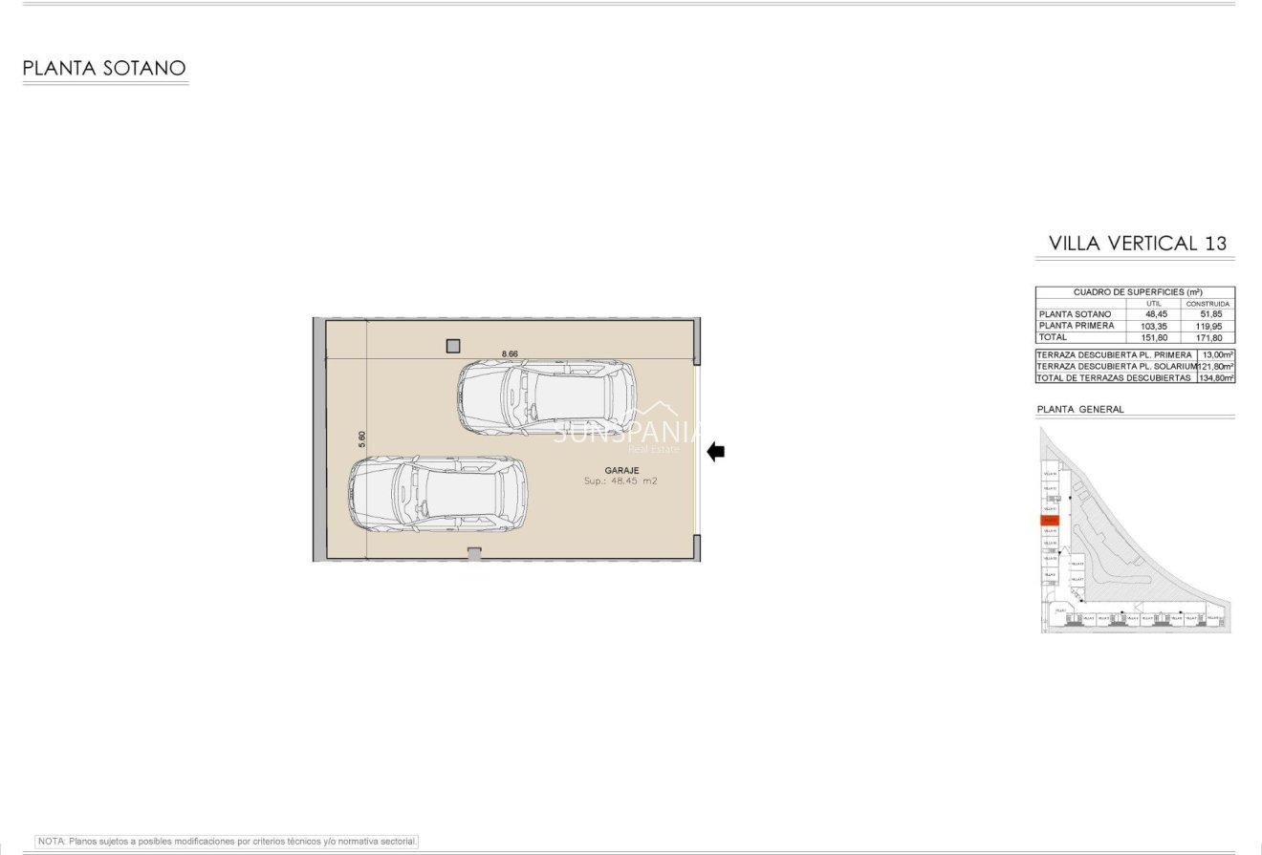The width and height of the screenshot is (1262, 855).
Task: Click the PLANTA SOTANO heading
Action: tap(104, 68)
